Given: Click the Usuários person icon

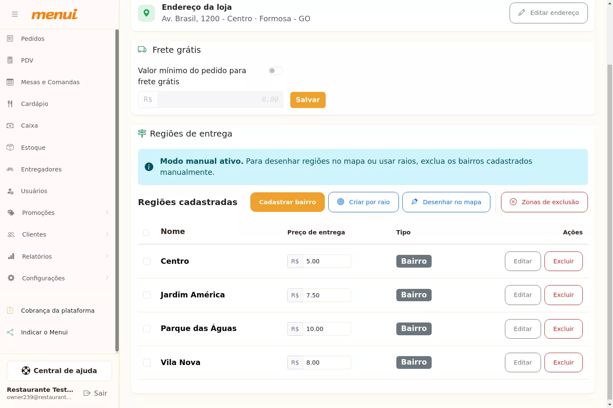Looking at the screenshot, I should 10,191.
